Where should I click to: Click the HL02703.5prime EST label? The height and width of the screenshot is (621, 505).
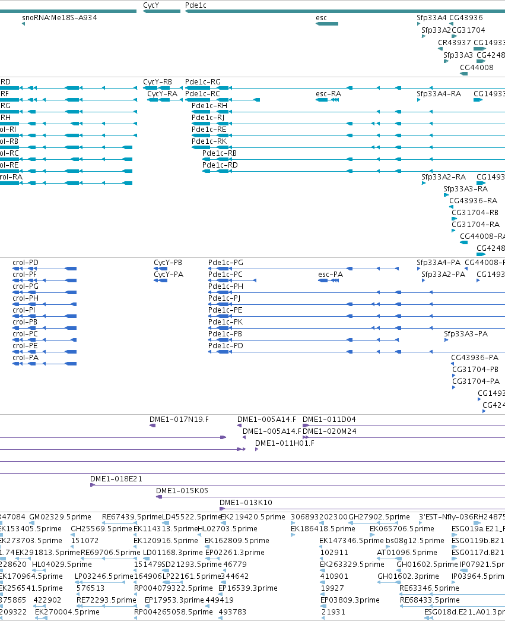tap(227, 528)
